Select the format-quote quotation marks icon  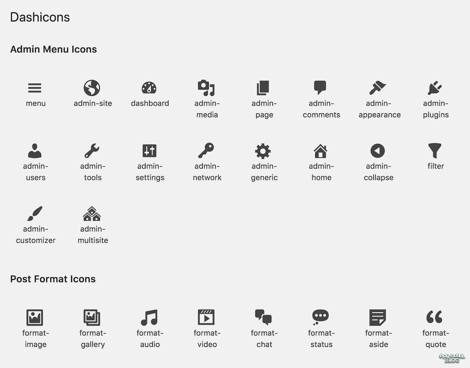(434, 317)
